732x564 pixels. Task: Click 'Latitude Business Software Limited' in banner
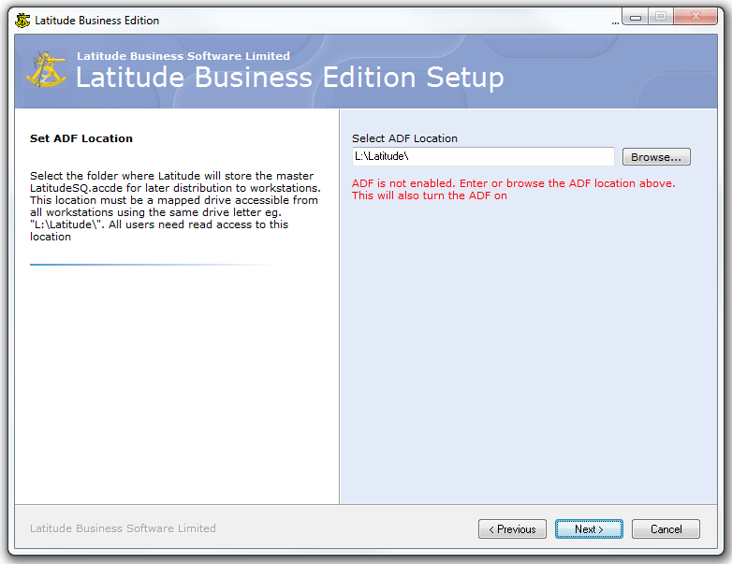pyautogui.click(x=183, y=56)
